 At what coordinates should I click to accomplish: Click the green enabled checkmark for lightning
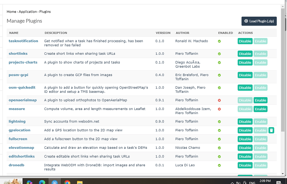click(x=219, y=122)
